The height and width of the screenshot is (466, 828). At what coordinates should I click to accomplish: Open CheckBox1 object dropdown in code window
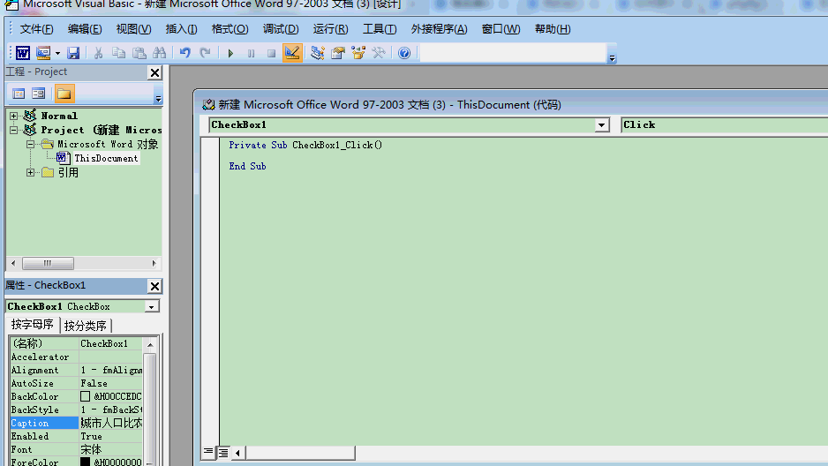pyautogui.click(x=601, y=125)
